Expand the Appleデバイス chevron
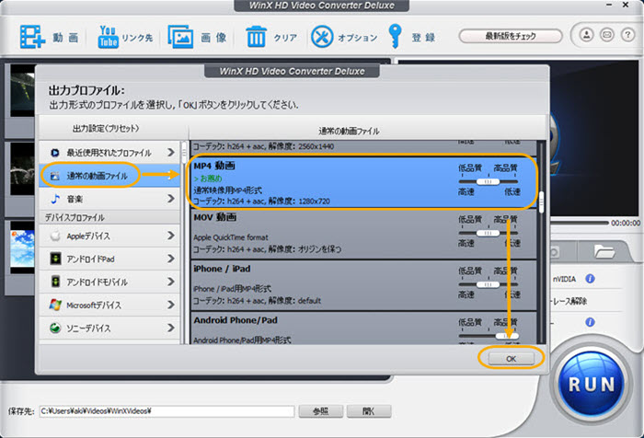 (x=171, y=236)
